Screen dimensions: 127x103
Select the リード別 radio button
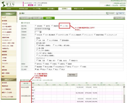(x=61, y=26)
